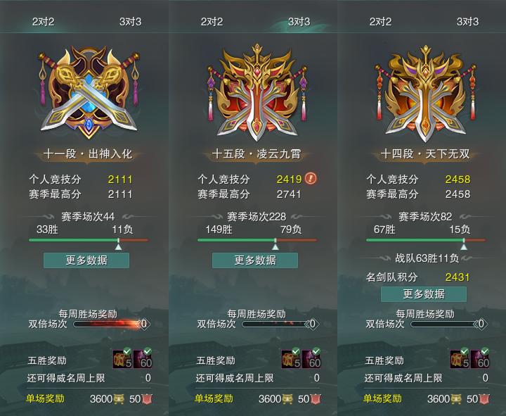Click chest reward icon in left panel
506x416 pixels.
tap(122, 359)
